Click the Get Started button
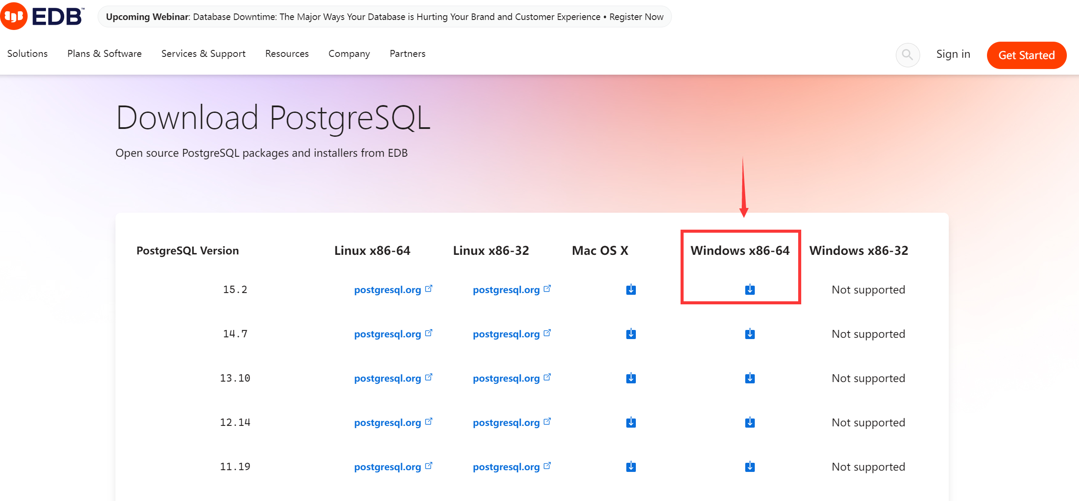 [1026, 55]
